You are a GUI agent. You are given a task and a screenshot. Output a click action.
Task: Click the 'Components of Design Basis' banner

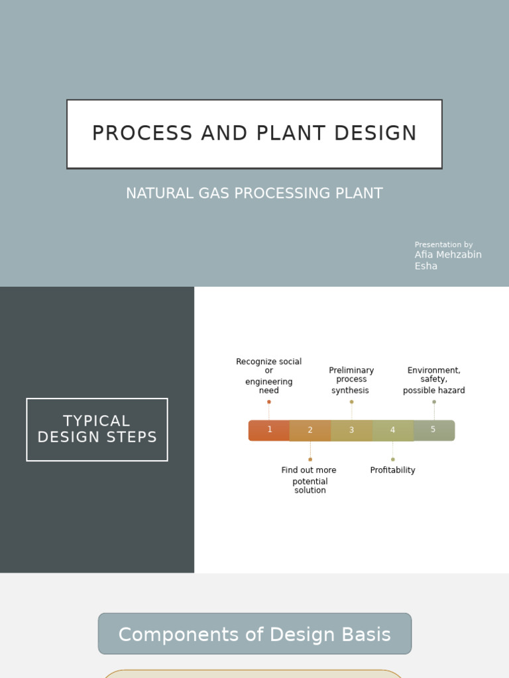[255, 634]
